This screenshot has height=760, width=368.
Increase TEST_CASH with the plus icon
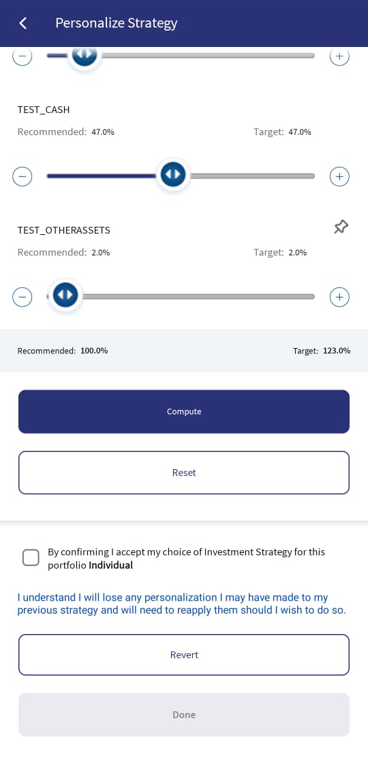(339, 176)
